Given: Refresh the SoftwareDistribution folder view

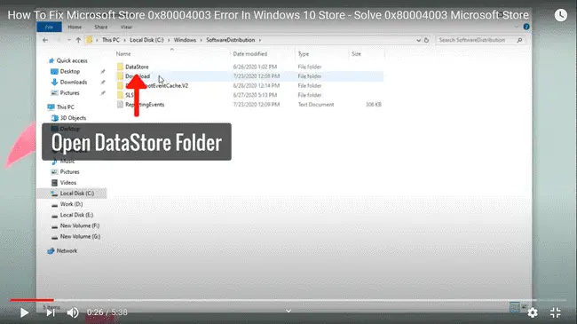Looking at the screenshot, I should (x=426, y=40).
